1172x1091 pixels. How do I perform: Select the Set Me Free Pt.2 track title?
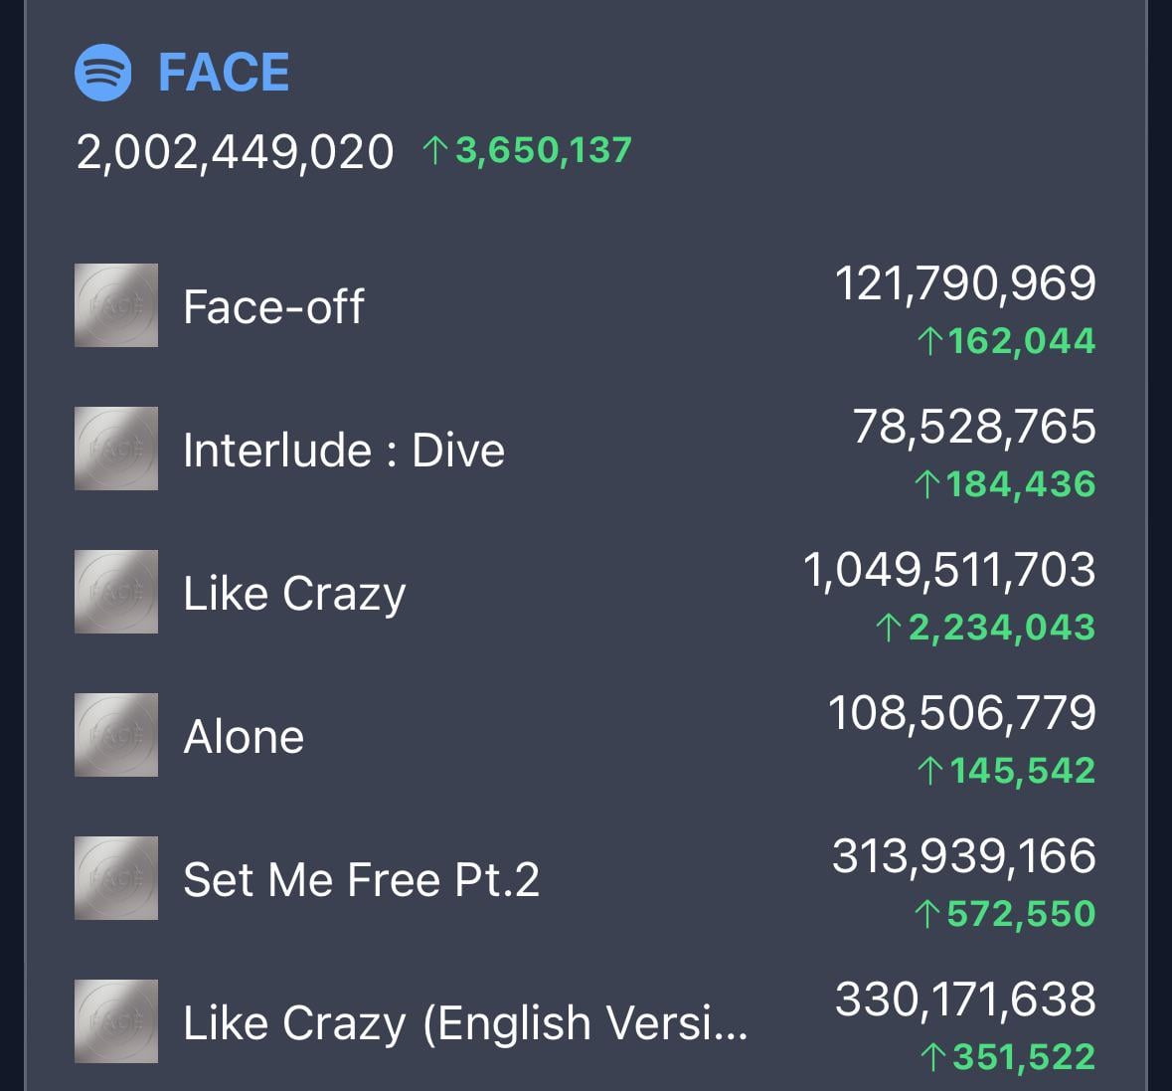pyautogui.click(x=361, y=880)
